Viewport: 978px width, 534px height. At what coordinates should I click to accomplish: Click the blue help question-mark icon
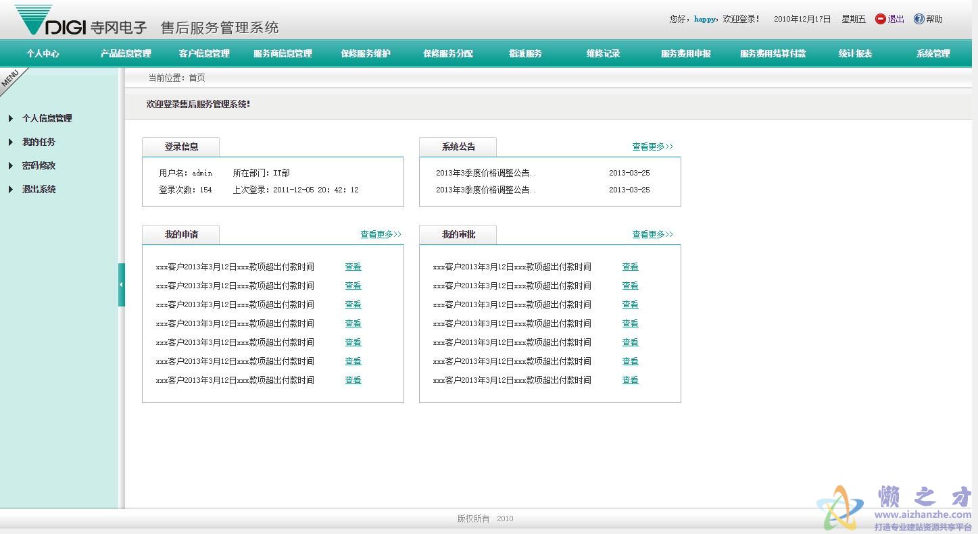(x=919, y=19)
